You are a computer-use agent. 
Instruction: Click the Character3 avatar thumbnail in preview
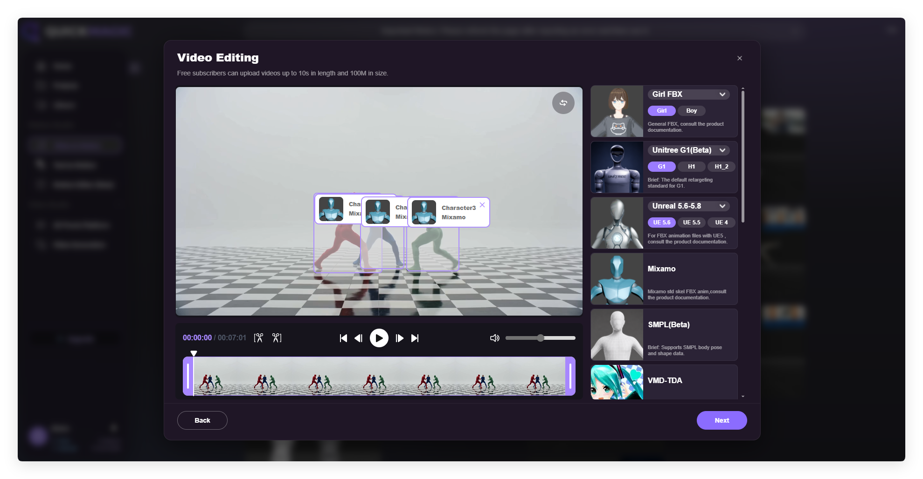tap(423, 212)
